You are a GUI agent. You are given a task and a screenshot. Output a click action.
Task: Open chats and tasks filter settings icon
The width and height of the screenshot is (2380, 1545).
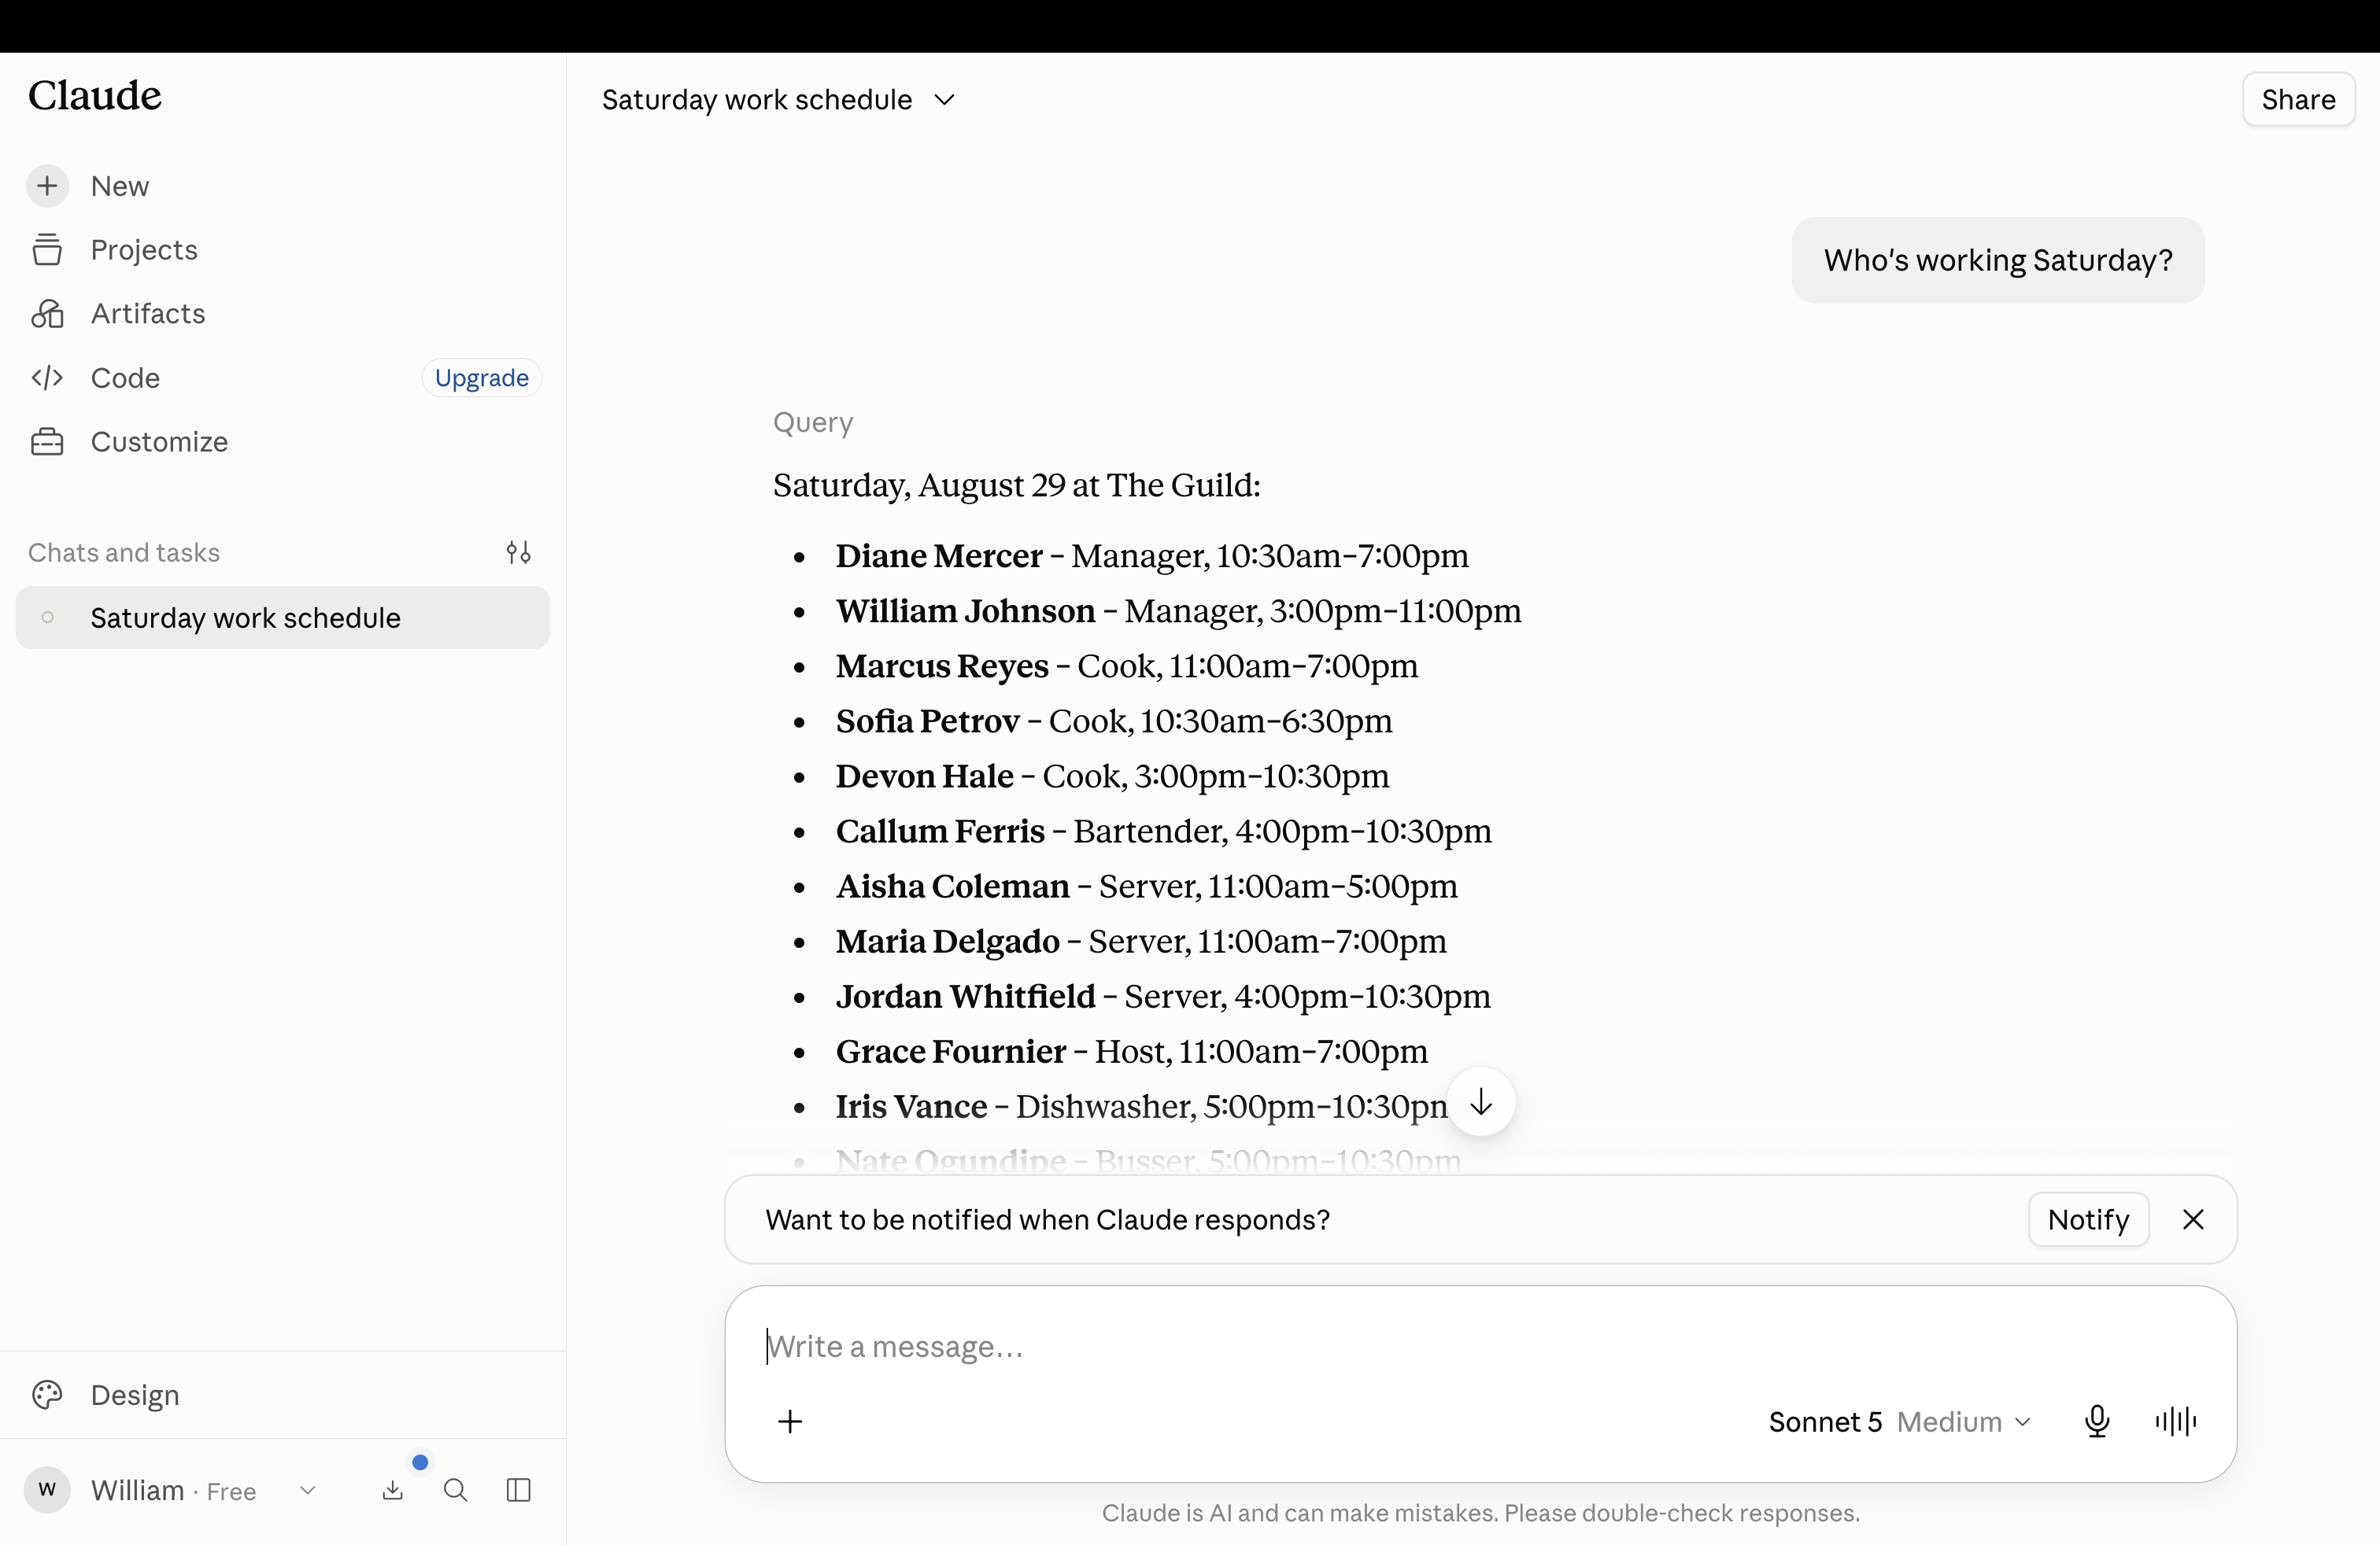(x=518, y=553)
